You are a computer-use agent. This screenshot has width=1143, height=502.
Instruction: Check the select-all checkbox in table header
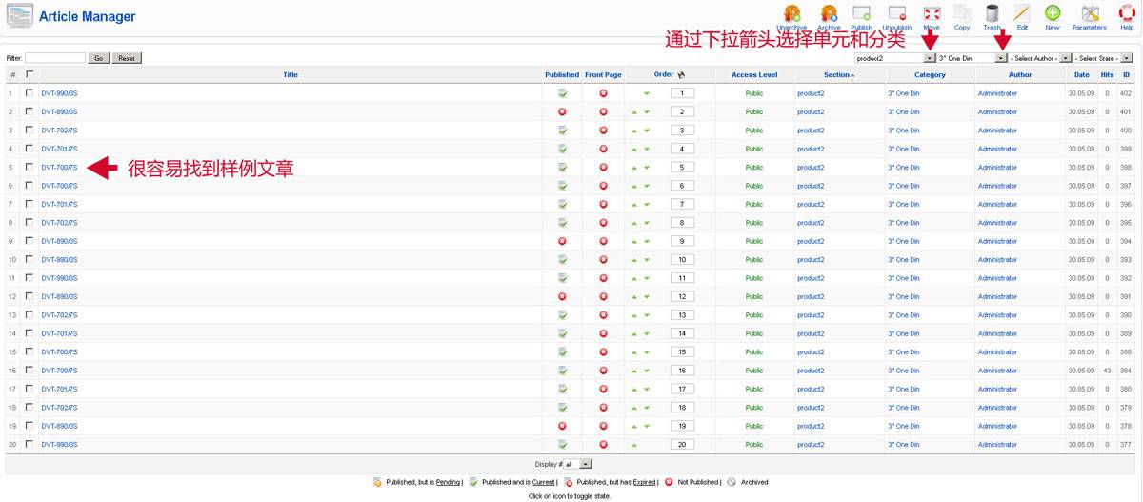(30, 74)
